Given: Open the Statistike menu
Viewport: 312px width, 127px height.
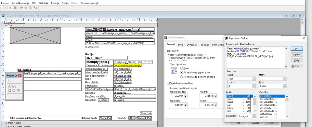Looking at the screenshot, I should tap(44, 3).
